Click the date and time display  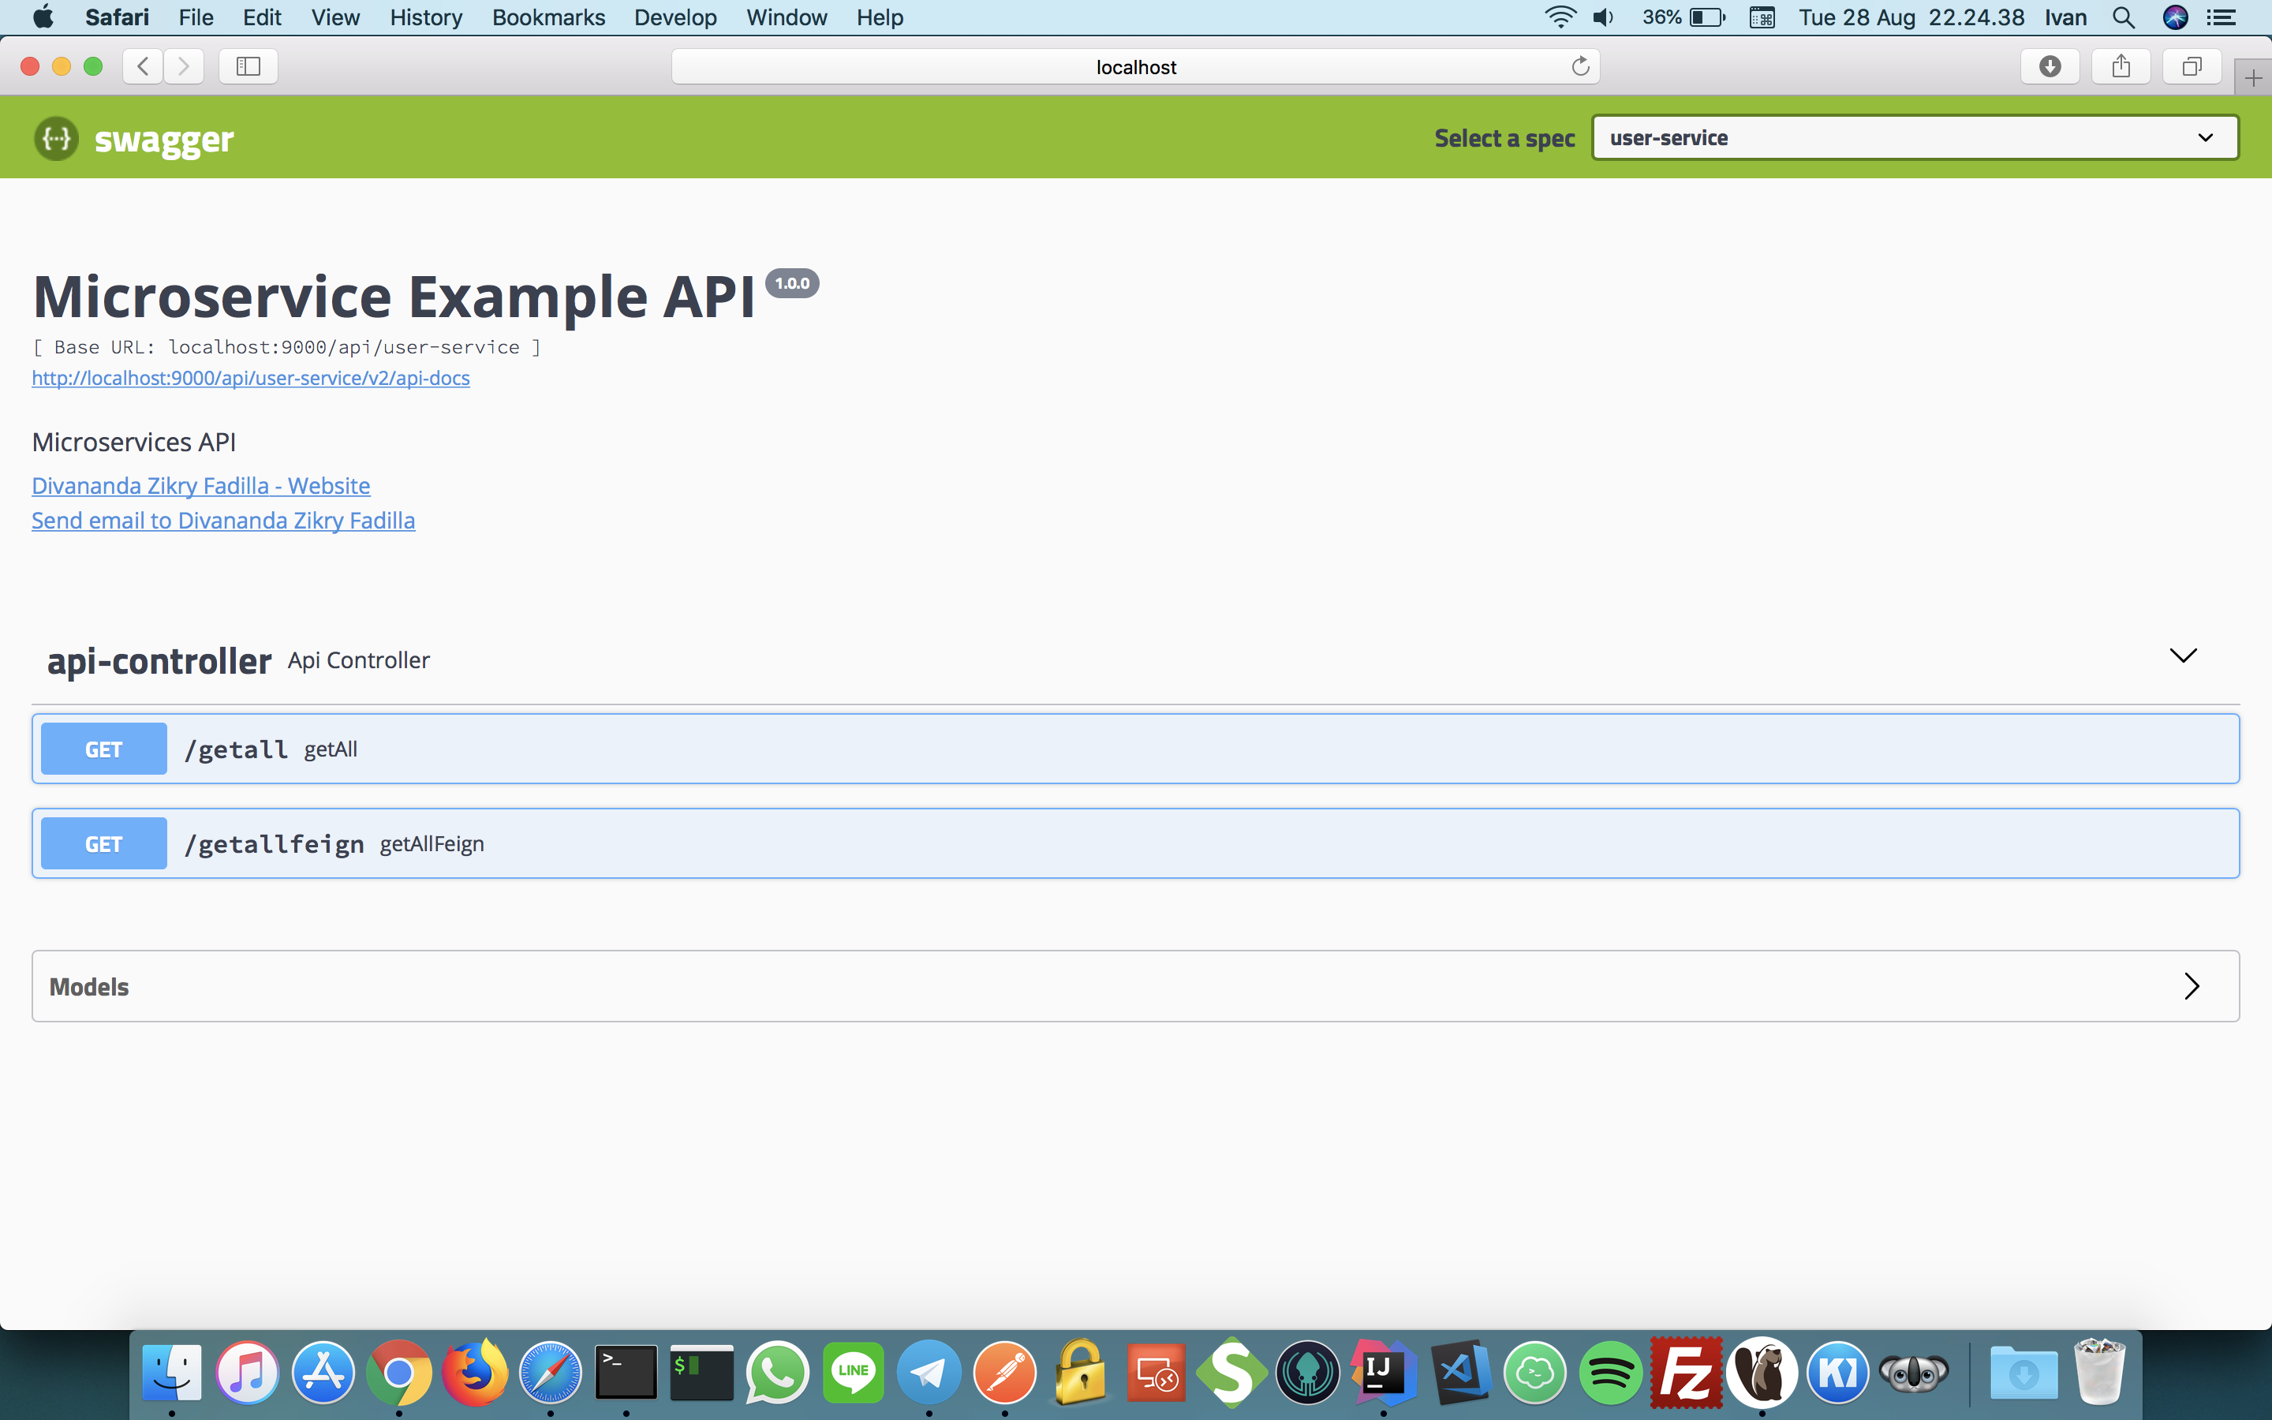[1911, 17]
